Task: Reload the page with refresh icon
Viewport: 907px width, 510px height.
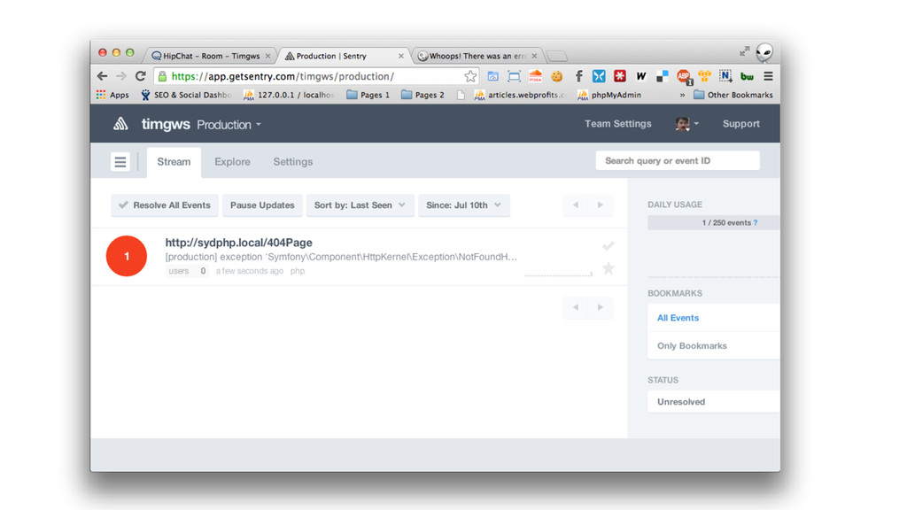Action: click(141, 76)
